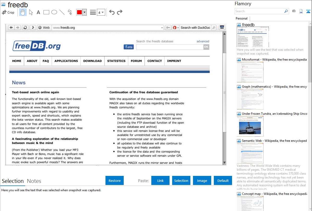This screenshot has height=211, width=312.
Task: Open the advanced search link
Action: (203, 41)
